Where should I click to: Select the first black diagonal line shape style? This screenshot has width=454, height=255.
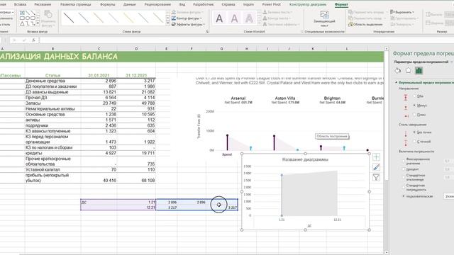click(69, 18)
